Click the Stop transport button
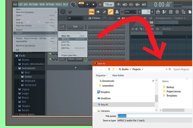The width and height of the screenshot is (193, 128). pos(93,5)
